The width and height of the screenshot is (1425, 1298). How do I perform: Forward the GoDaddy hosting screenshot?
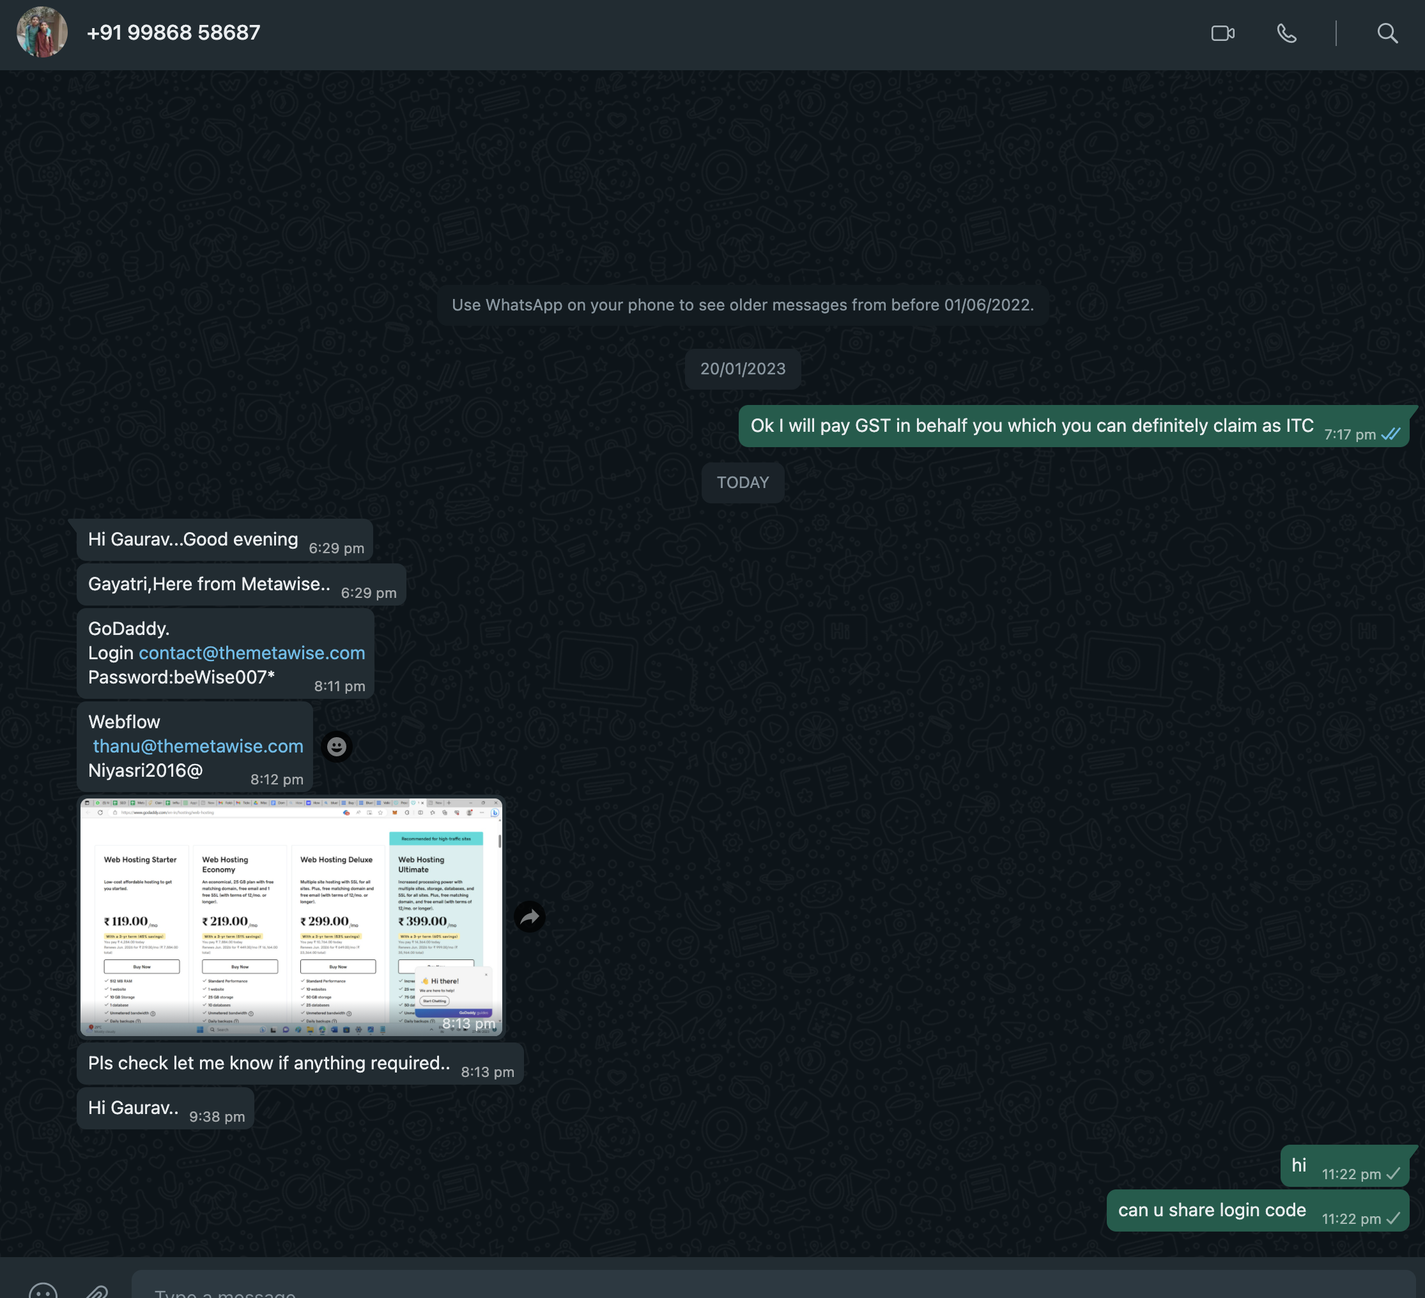coord(530,917)
